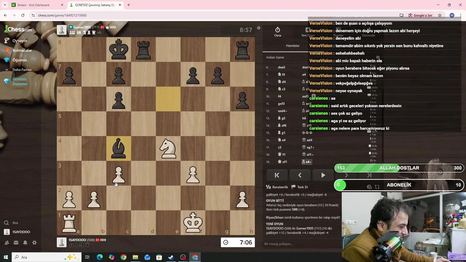This screenshot has height=262, width=466.
Task: Play through the moves with the play button
Action: tap(323, 175)
